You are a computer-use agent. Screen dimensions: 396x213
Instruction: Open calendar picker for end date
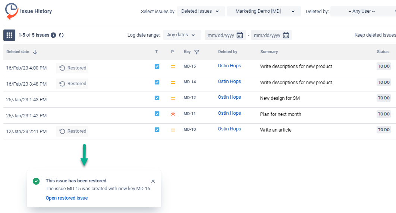286,35
